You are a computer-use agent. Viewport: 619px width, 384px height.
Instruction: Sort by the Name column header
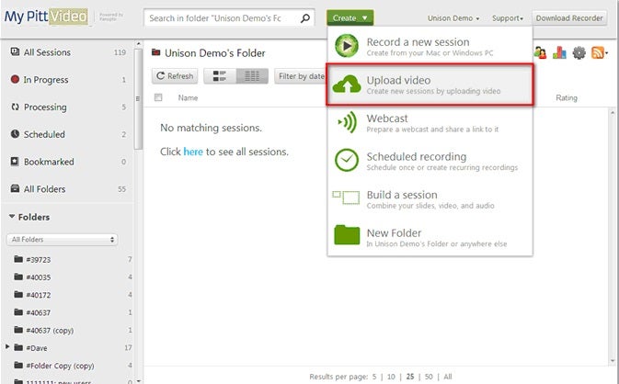[x=188, y=97]
